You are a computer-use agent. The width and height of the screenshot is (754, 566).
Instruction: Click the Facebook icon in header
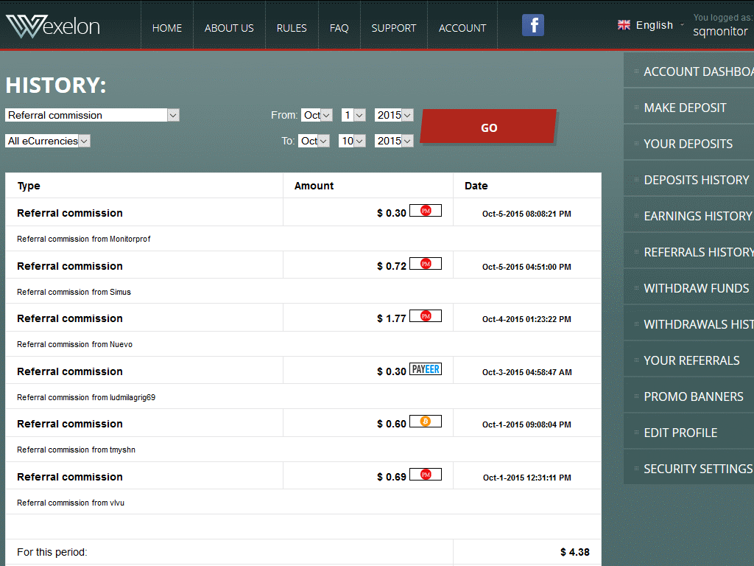[x=532, y=26]
